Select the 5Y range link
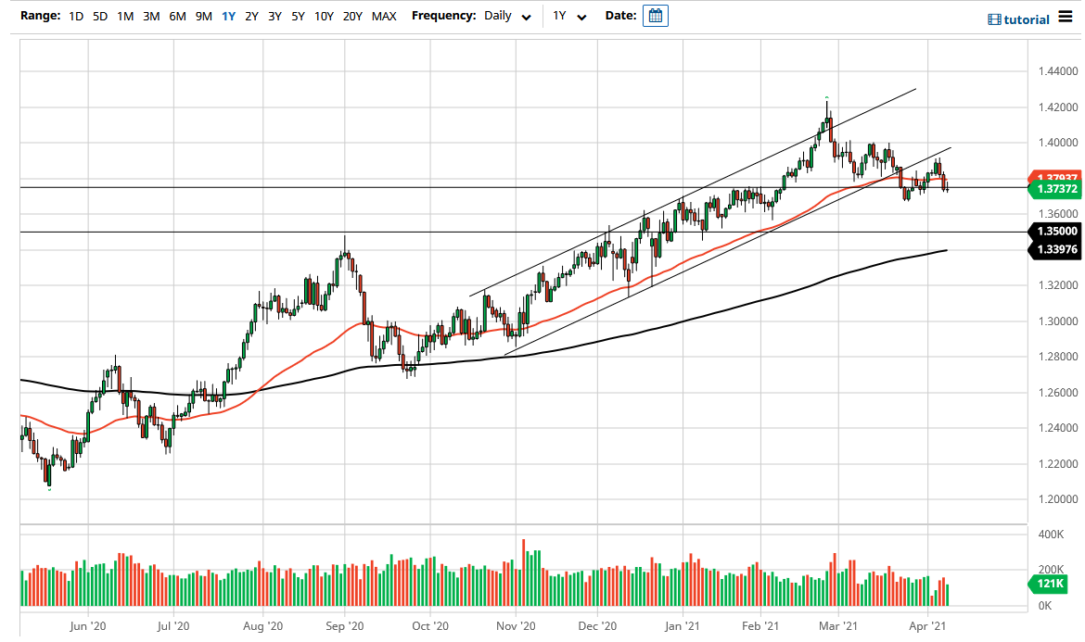The image size is (1085, 642). pos(297,16)
